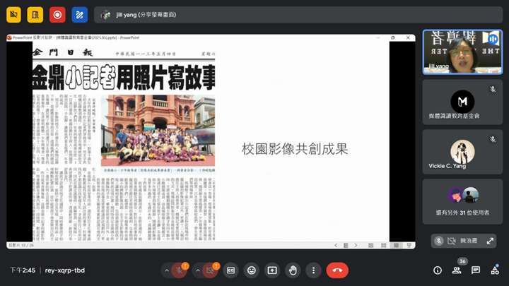Click the Vickie C. Yang profile avatar
Viewport: 509px width, 286px height.
point(462,151)
